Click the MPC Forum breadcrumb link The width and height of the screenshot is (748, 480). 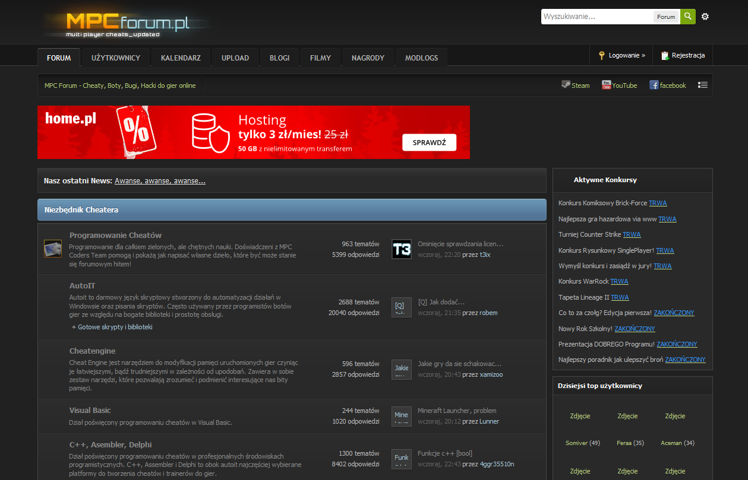coord(120,85)
